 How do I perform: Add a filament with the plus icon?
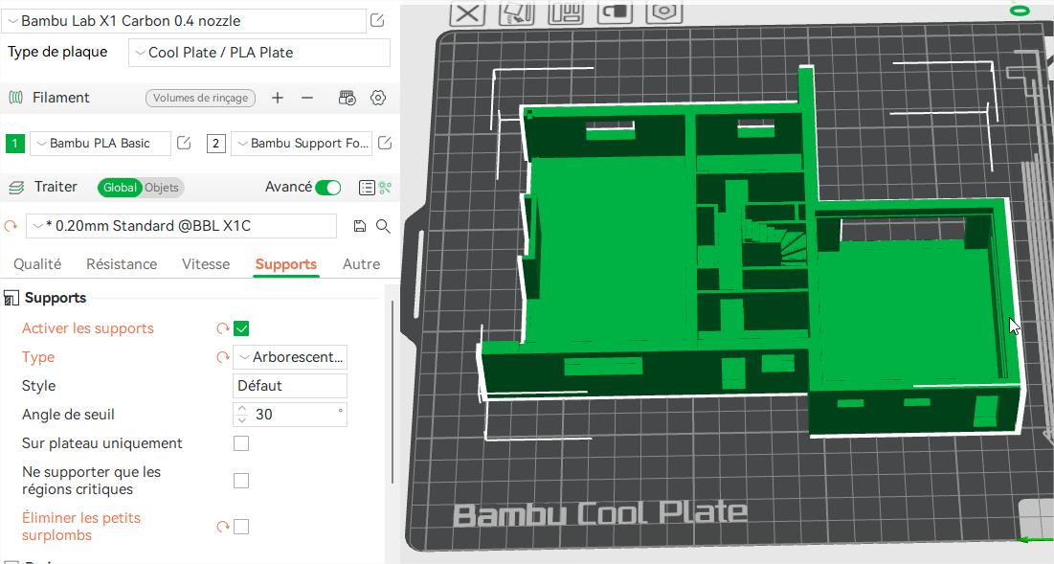[x=277, y=98]
